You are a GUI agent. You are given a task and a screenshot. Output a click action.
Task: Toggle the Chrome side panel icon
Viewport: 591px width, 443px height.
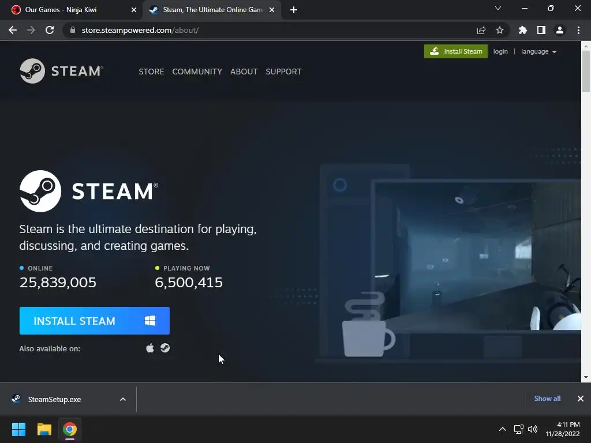(541, 30)
